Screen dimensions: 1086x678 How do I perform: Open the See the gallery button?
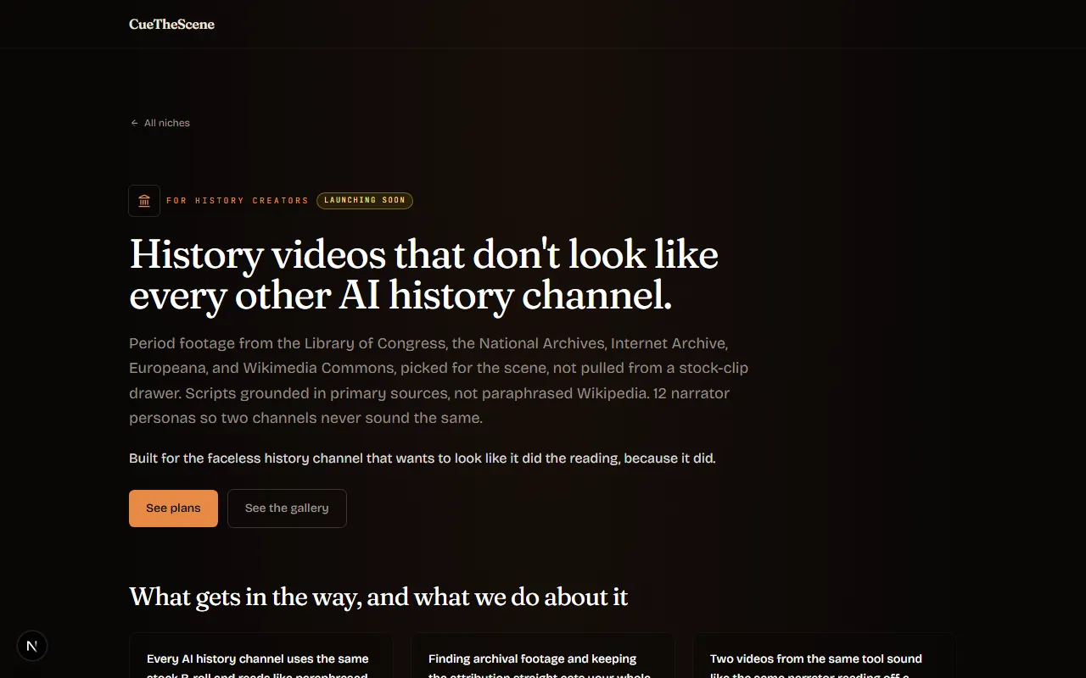coord(287,508)
